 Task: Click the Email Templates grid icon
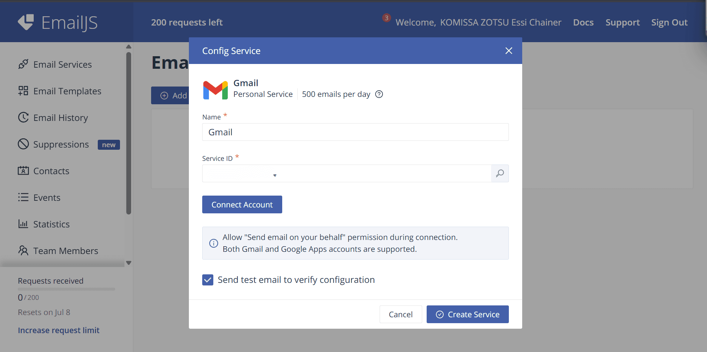23,91
